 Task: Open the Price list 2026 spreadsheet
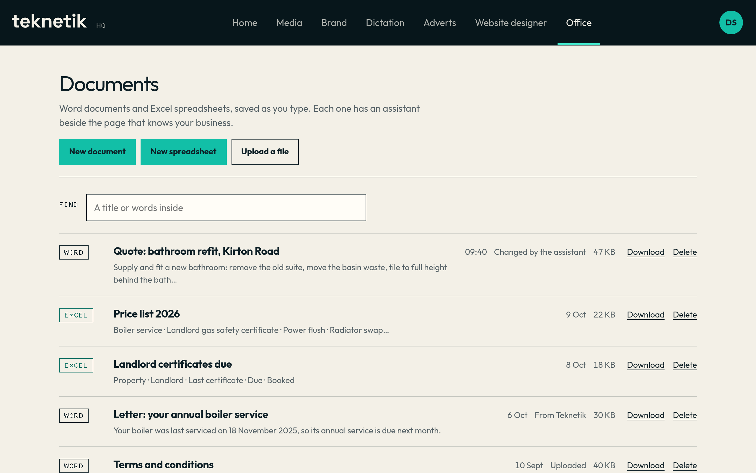pos(146,314)
